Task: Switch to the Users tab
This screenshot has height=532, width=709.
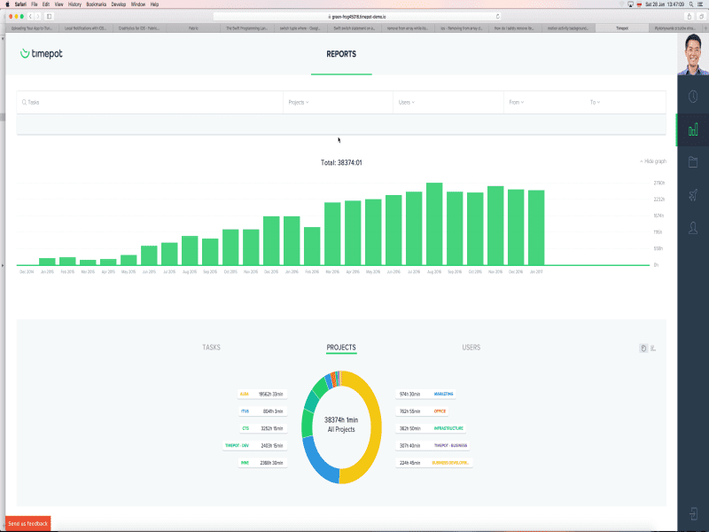Action: pyautogui.click(x=471, y=348)
